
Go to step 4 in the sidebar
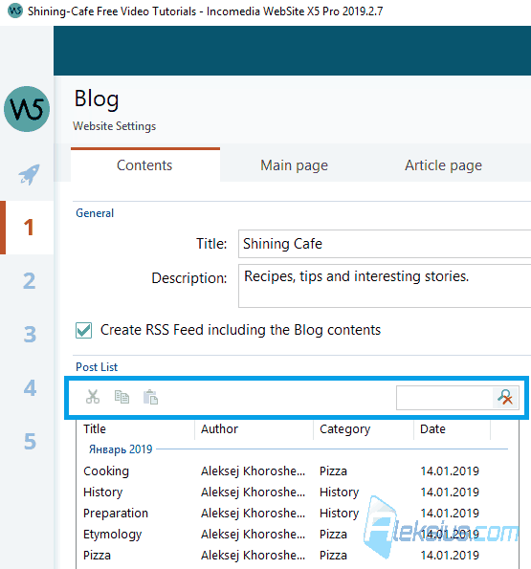point(30,388)
